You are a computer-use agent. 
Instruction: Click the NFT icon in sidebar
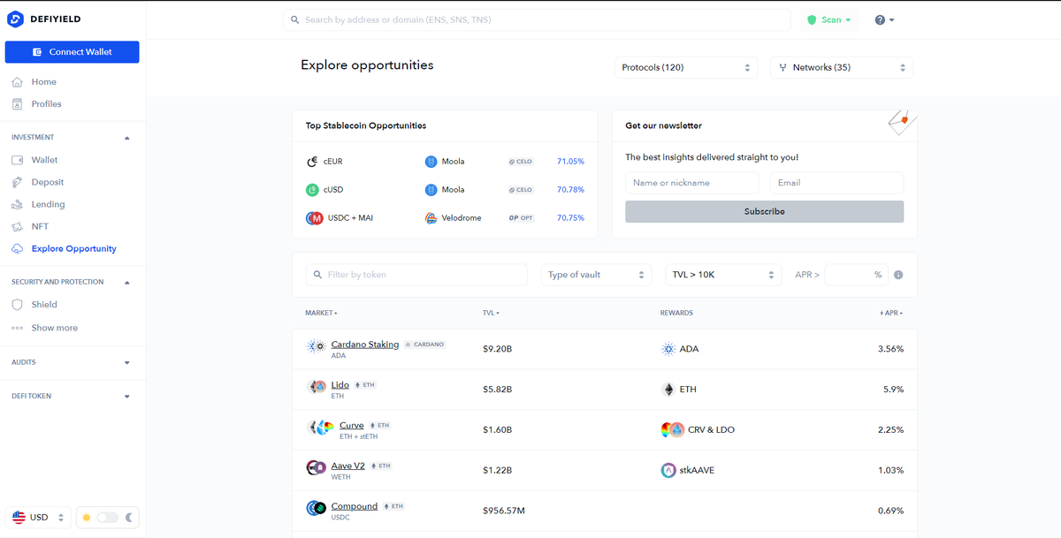[x=17, y=226]
